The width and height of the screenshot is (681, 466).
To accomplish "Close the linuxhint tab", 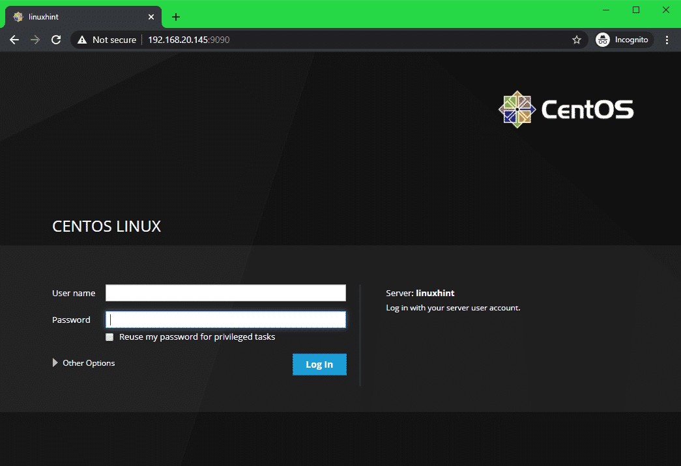I will pos(151,17).
